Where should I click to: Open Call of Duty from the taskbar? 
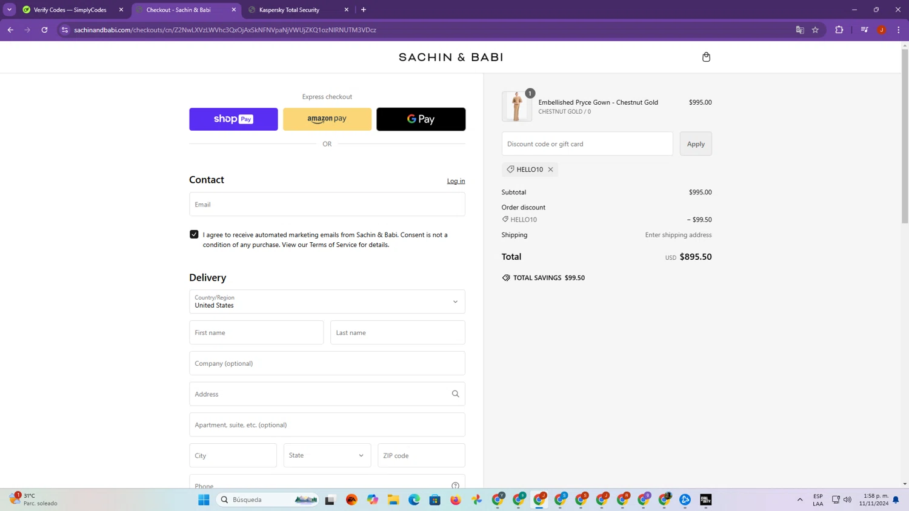coord(706,499)
